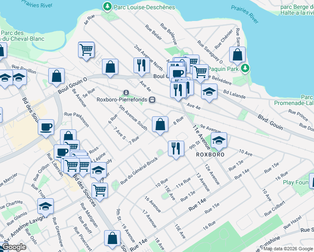314x252 pixels.
Task: Click the Bd Lalande street label
Action: click(234, 94)
